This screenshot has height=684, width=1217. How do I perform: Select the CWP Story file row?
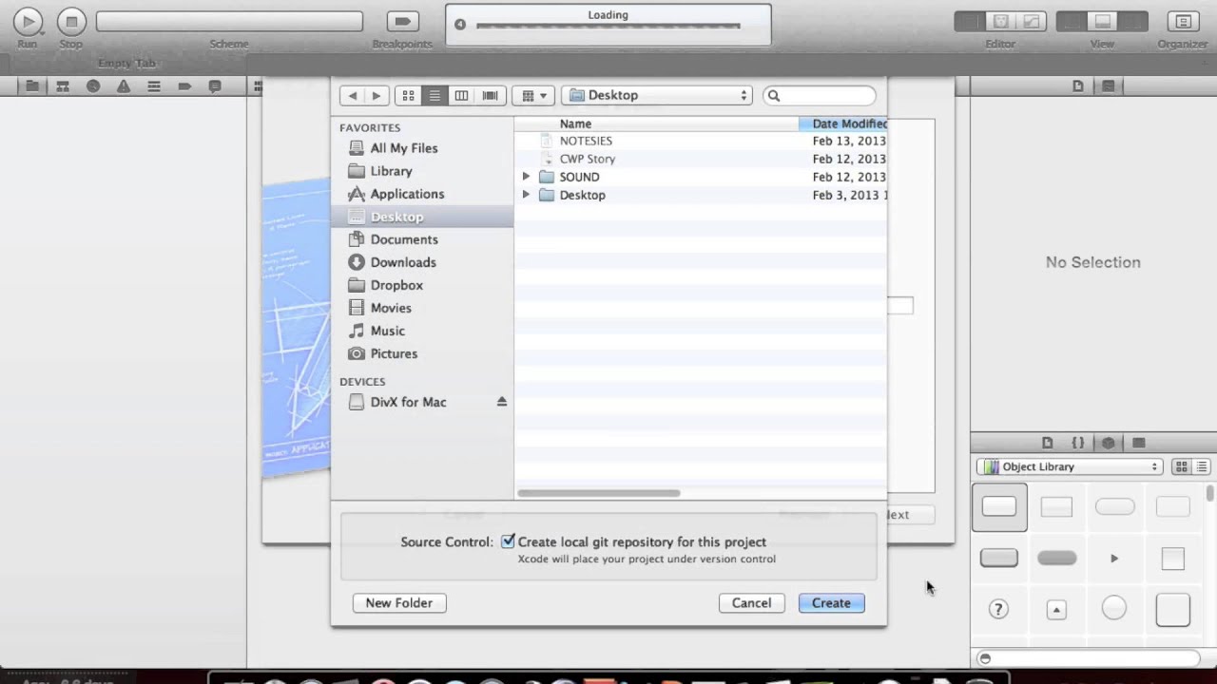(701, 159)
